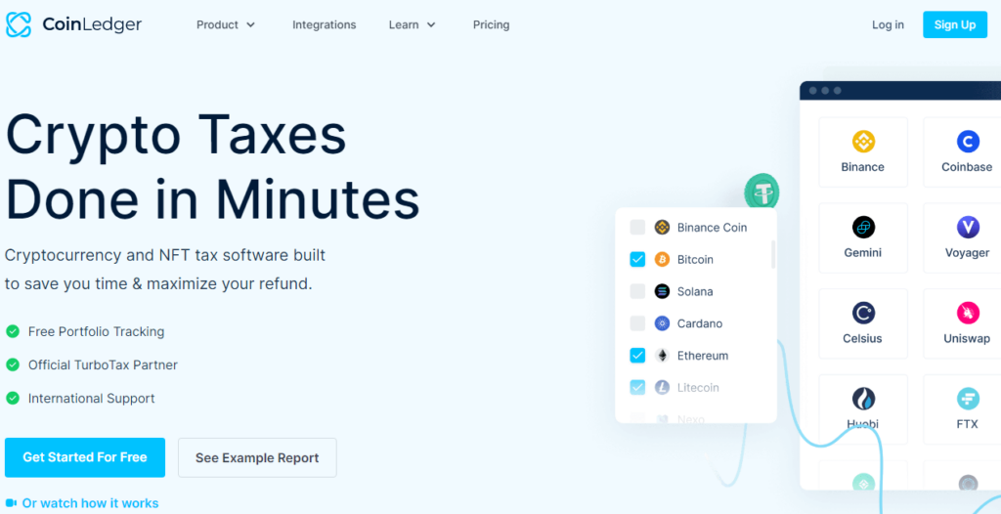Expand the Learn menu chevron
This screenshot has height=514, width=1001.
pyautogui.click(x=431, y=24)
